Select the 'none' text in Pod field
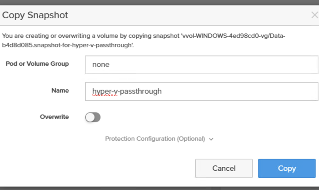Image resolution: width=319 pixels, height=190 pixels. point(101,65)
